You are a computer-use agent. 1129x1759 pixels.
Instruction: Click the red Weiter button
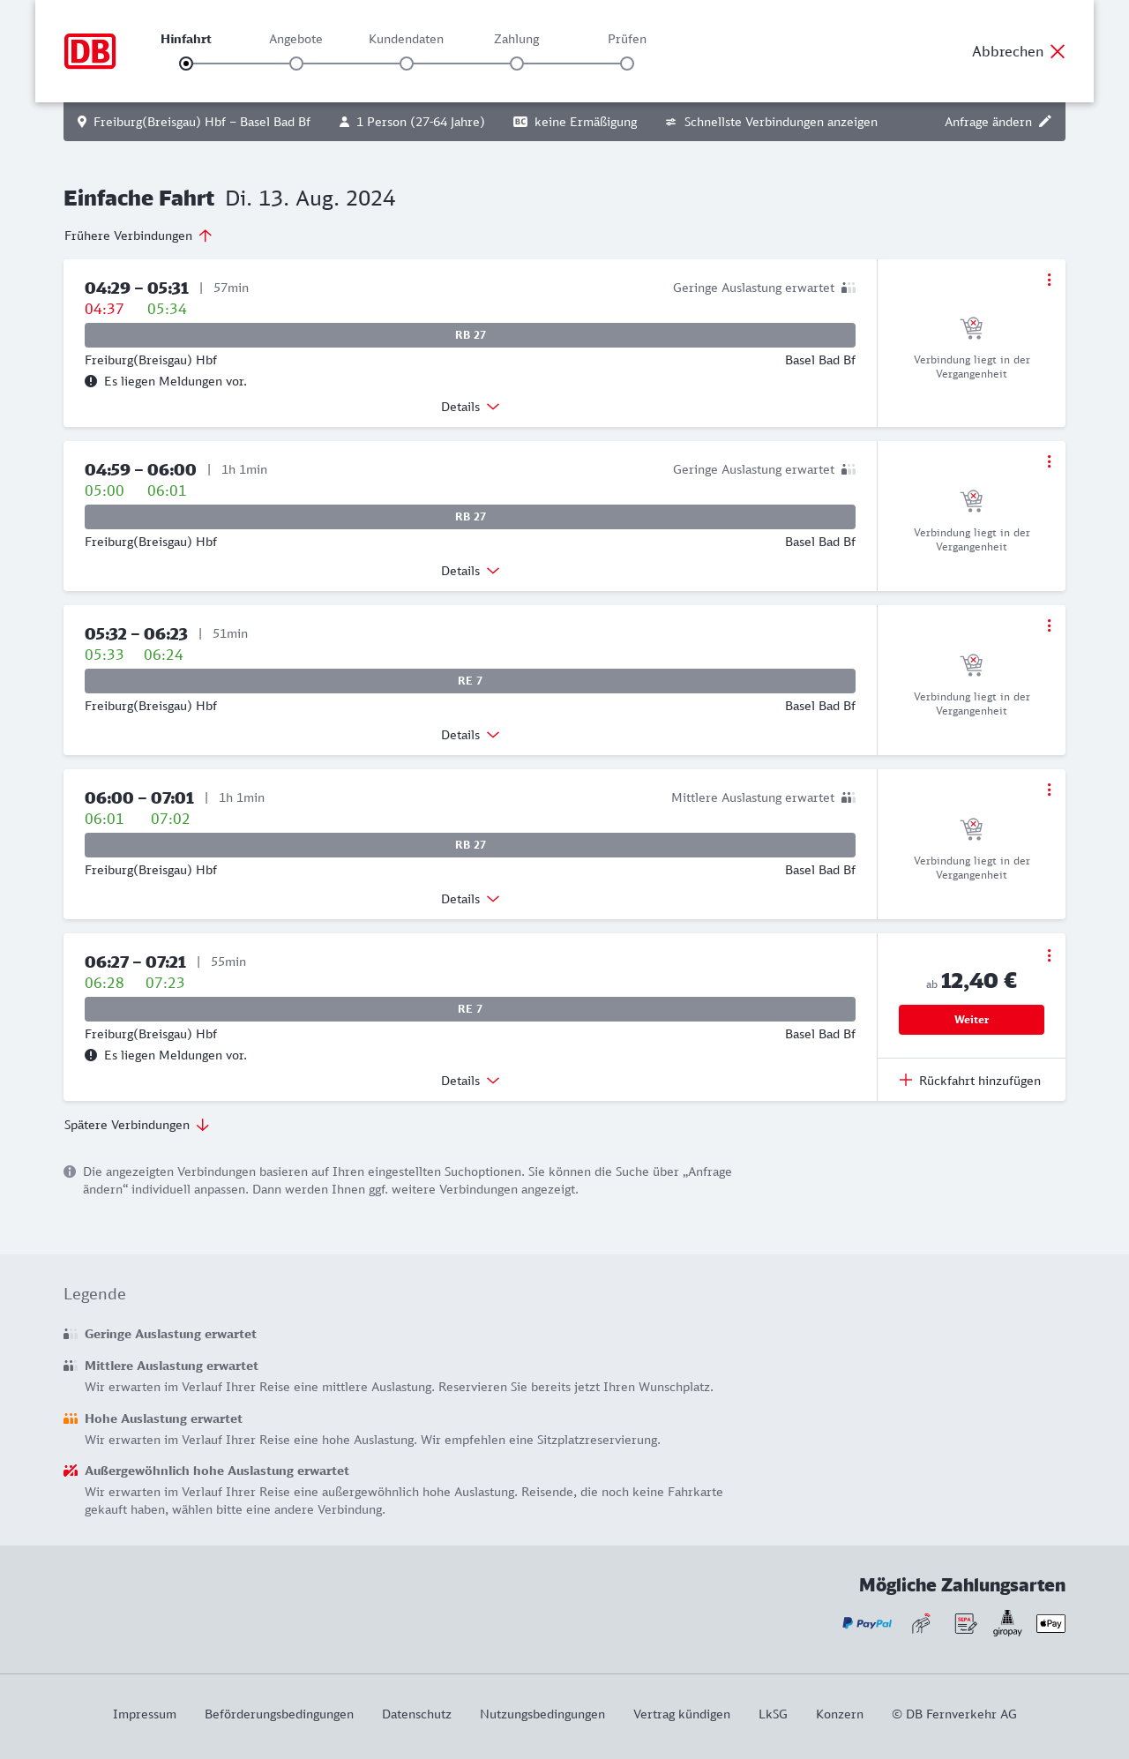[x=971, y=1020]
